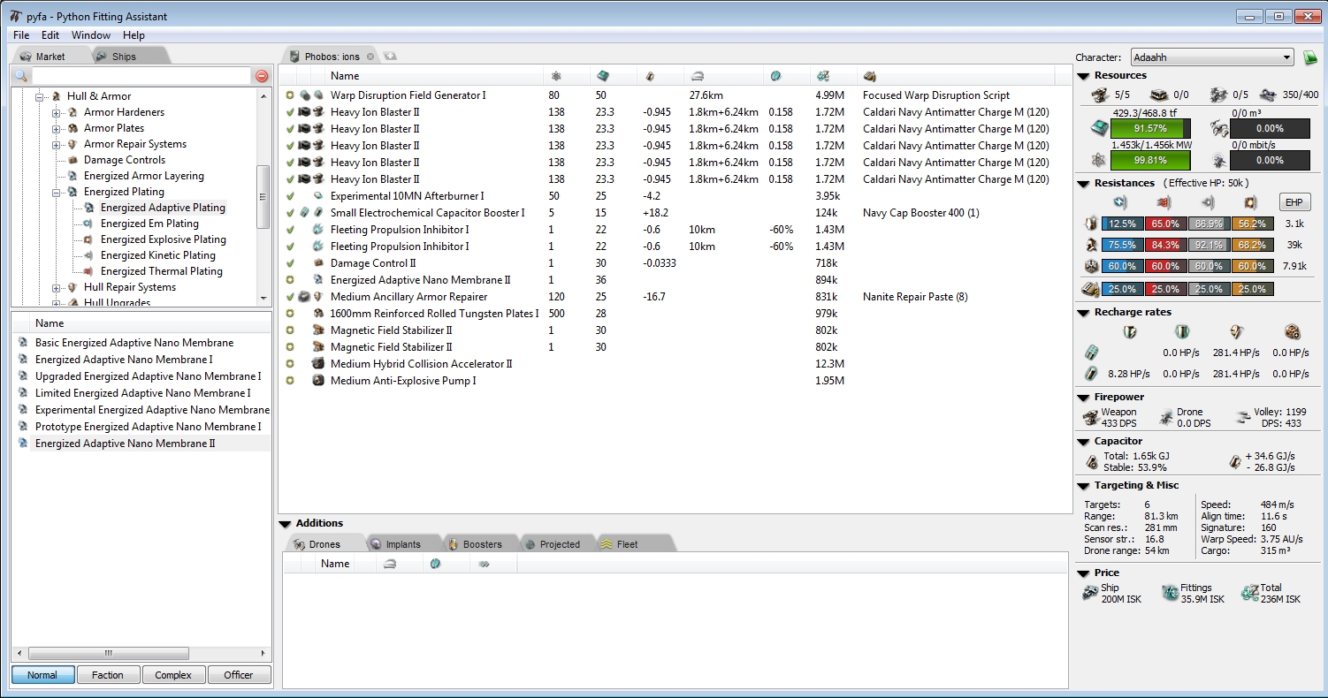
Task: Click the armor repair icon in Recharge rates
Action: tap(1237, 332)
